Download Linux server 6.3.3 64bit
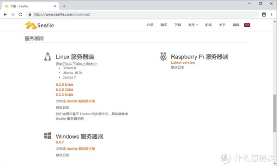The image size is (277, 166). click(65, 95)
